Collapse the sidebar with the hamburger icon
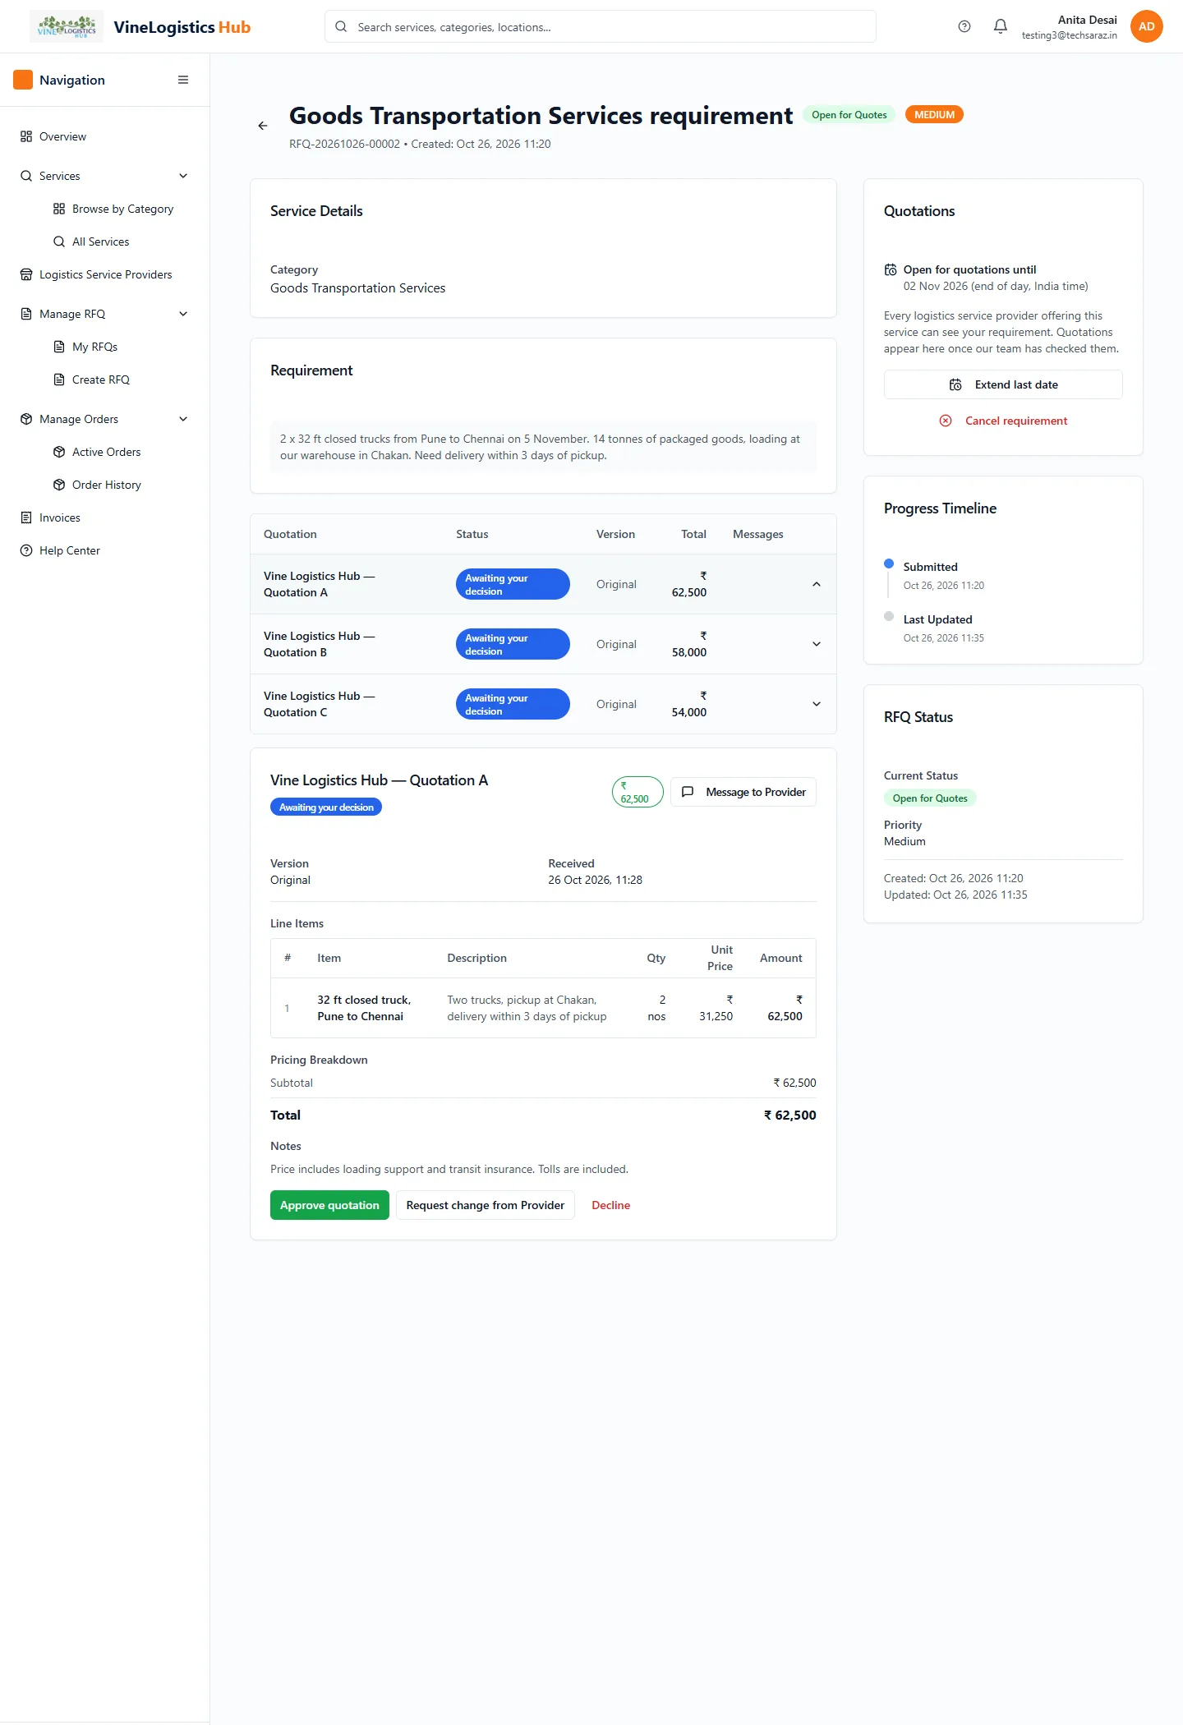This screenshot has height=1725, width=1183. pyautogui.click(x=183, y=80)
